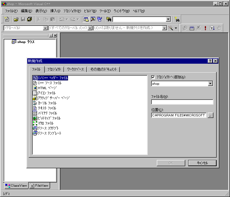The width and height of the screenshot is (230, 197).
Task: Click the Go debug icon
Action: (212, 28)
